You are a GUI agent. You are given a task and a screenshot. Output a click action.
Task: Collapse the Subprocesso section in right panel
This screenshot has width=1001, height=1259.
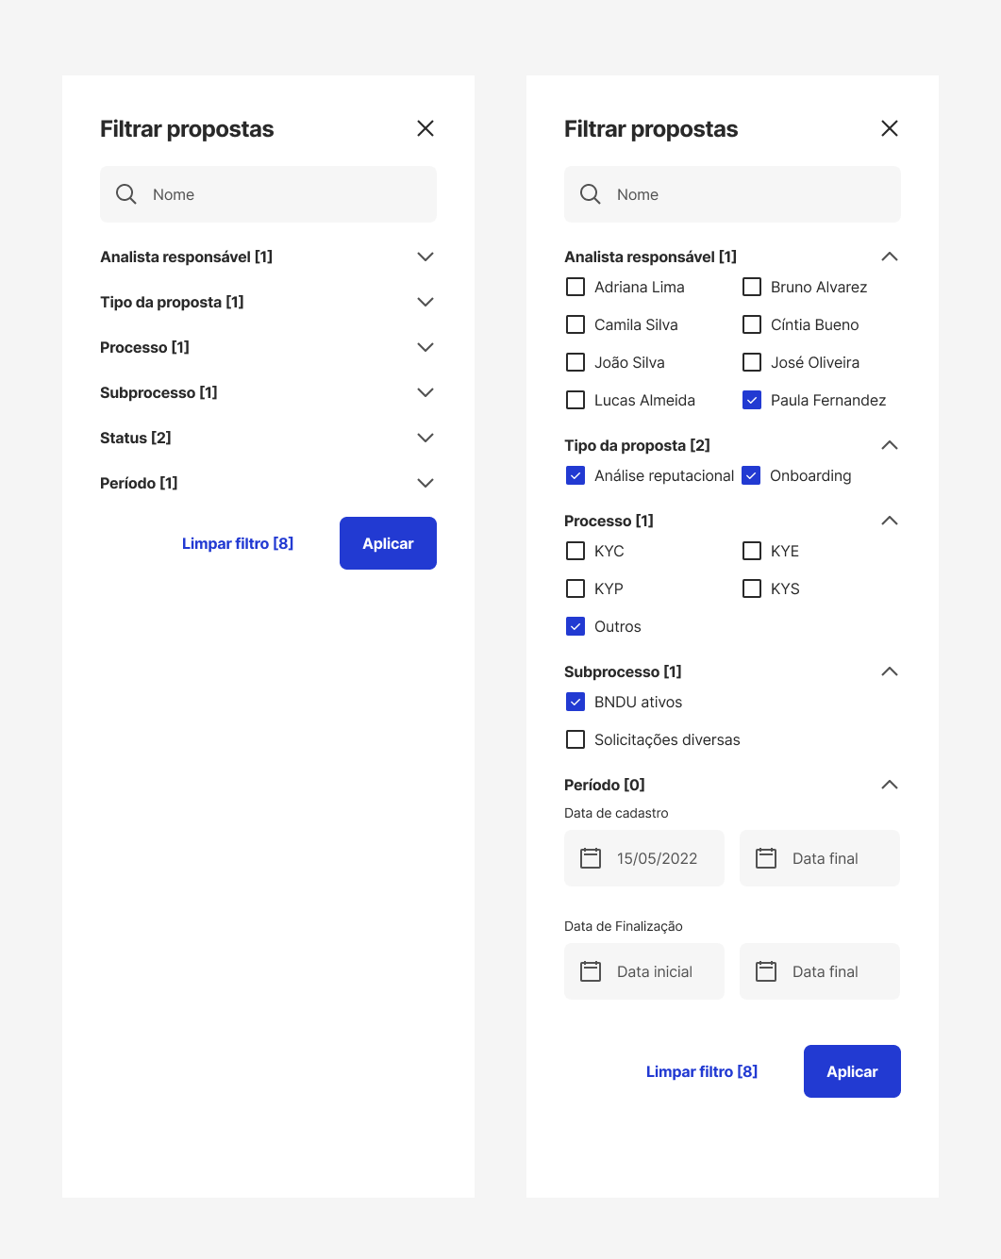(890, 671)
